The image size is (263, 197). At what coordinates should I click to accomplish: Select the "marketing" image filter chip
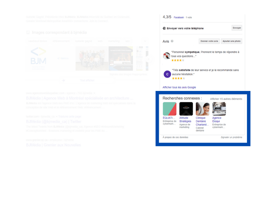tap(114, 41)
